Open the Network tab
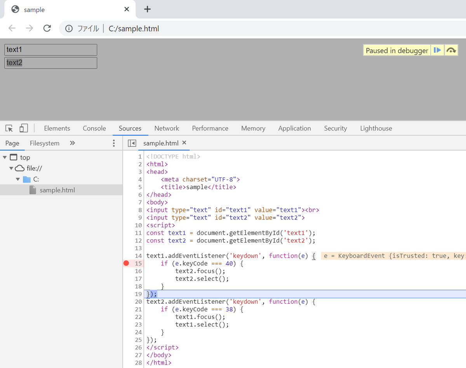 click(167, 128)
